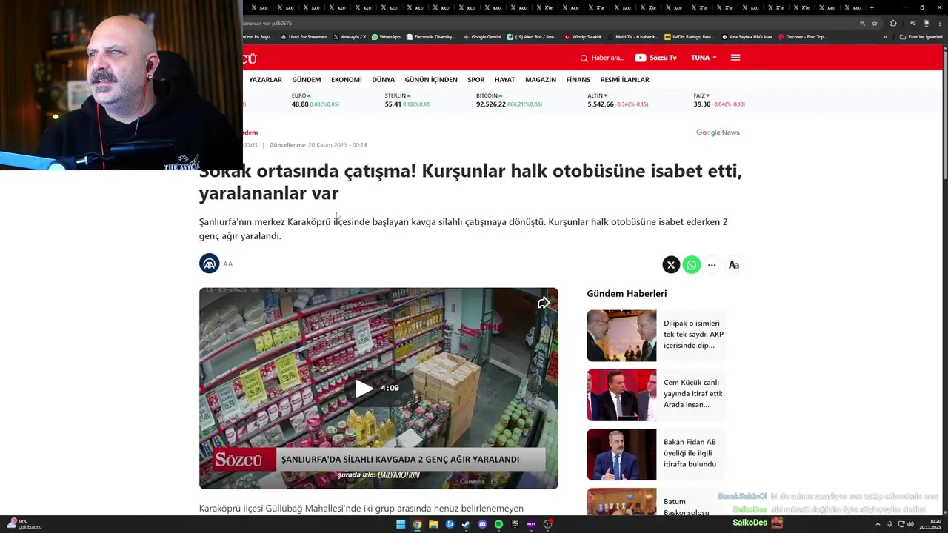Open Steam from the taskbar
This screenshot has height=533, width=948.
pyautogui.click(x=466, y=524)
